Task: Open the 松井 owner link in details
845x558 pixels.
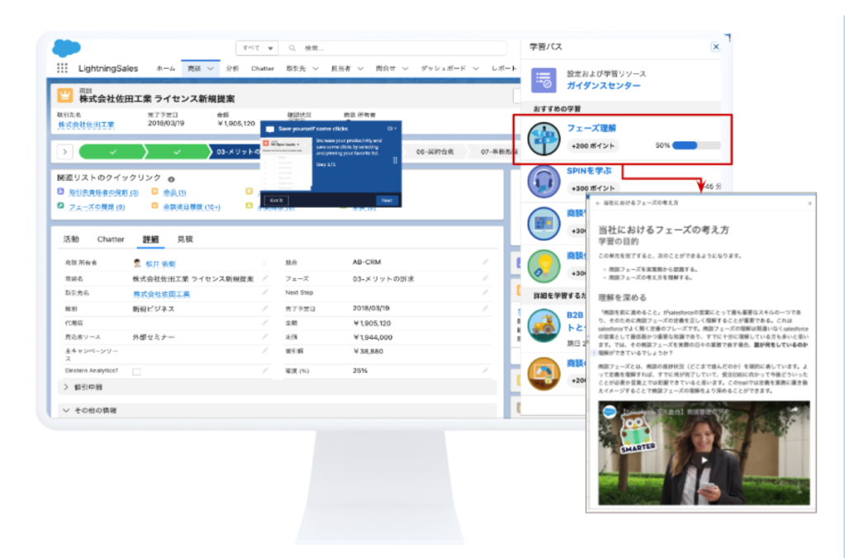Action: (160, 264)
